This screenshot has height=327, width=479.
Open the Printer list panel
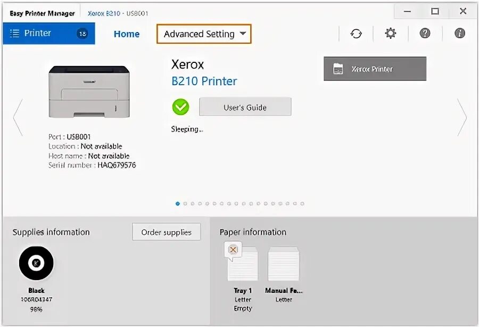[x=48, y=34]
